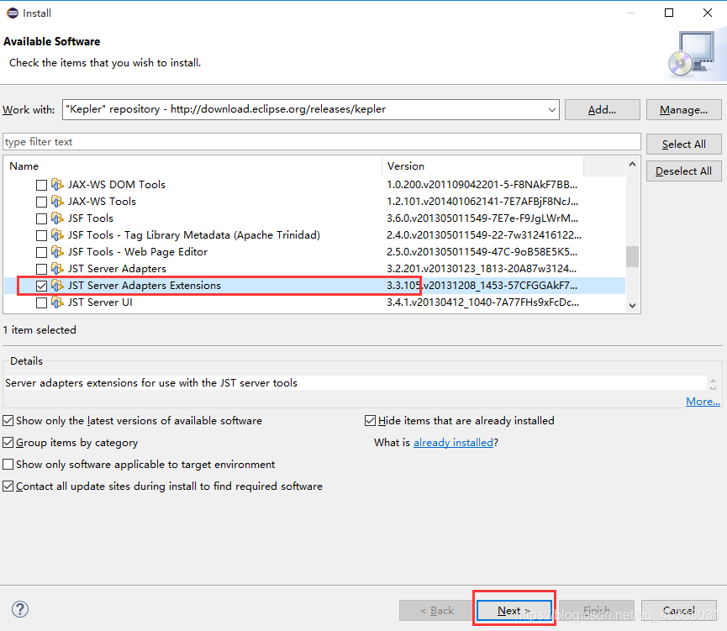Open the help question mark icon
Viewport: 727px width, 631px height.
[x=20, y=609]
